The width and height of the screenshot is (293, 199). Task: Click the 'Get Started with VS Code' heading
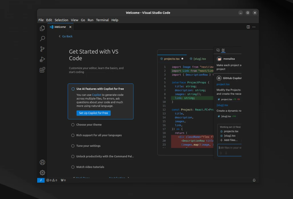click(x=94, y=55)
